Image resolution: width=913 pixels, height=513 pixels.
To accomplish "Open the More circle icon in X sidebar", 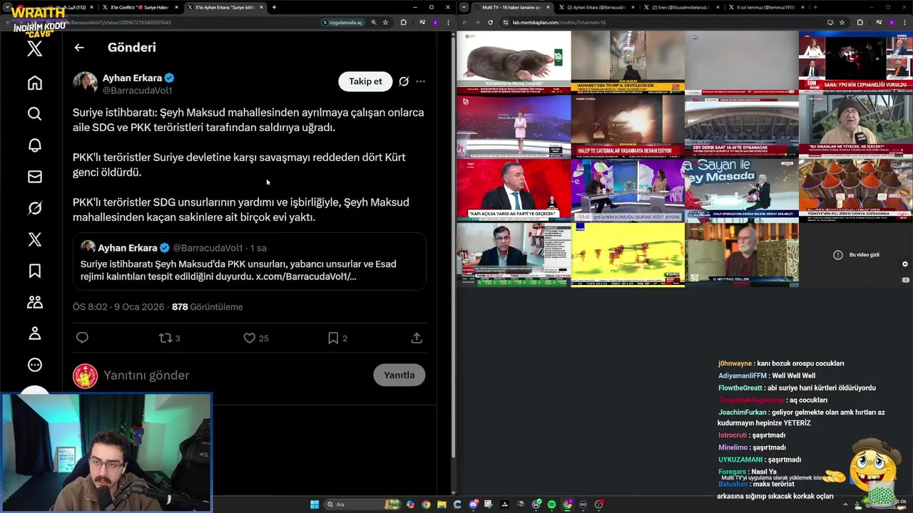I will 35,365.
